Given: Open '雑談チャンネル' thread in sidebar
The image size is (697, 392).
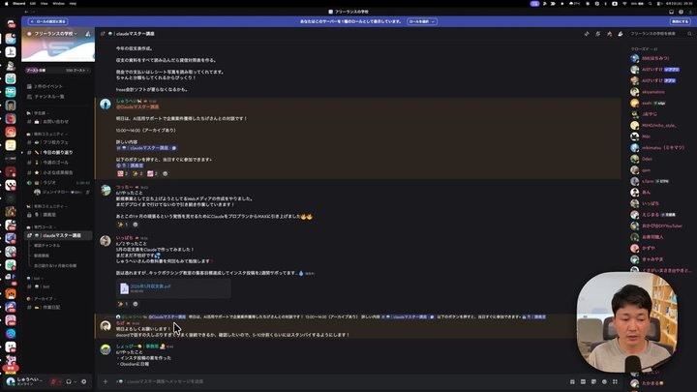Looking at the screenshot, I should coord(47,245).
